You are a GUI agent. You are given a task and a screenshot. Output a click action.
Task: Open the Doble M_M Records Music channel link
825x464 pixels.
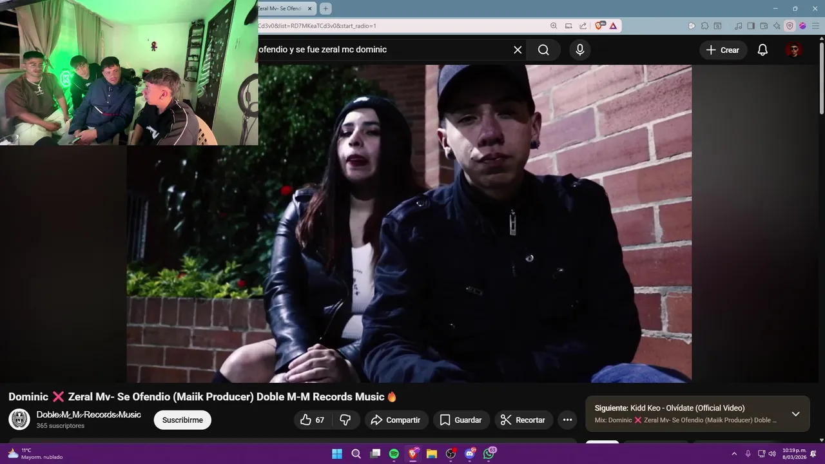(88, 414)
